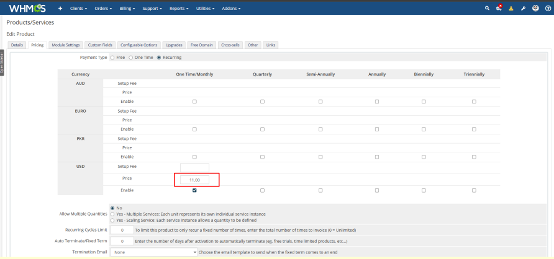554x259 pixels.
Task: Click the plus add-new icon
Action: click(60, 9)
